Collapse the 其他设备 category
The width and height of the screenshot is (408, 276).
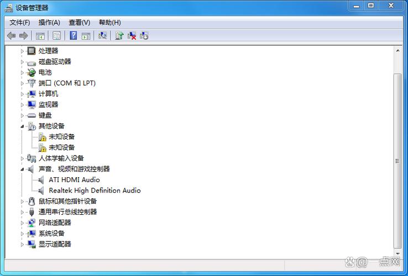pos(23,126)
